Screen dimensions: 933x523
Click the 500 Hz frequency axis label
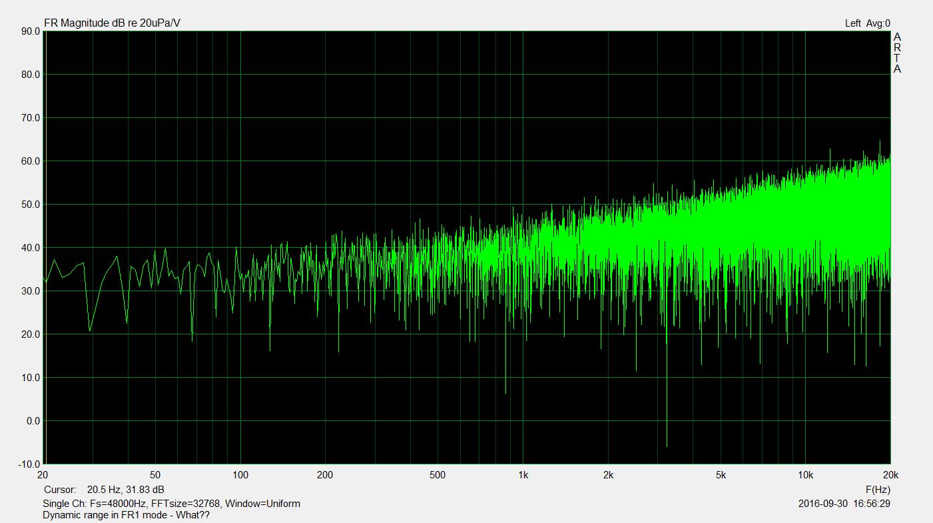[x=438, y=475]
